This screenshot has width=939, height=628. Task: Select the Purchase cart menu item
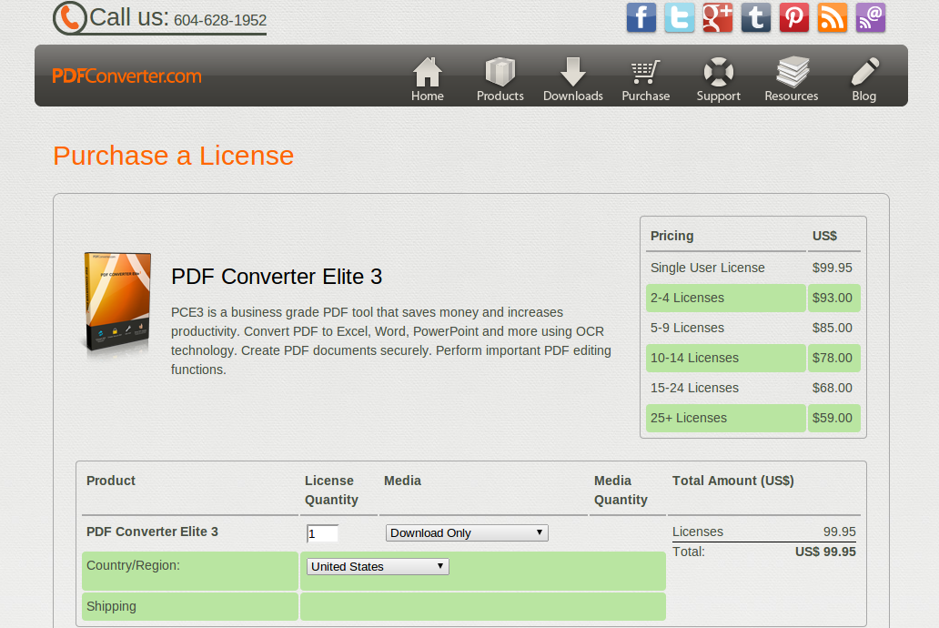[646, 80]
